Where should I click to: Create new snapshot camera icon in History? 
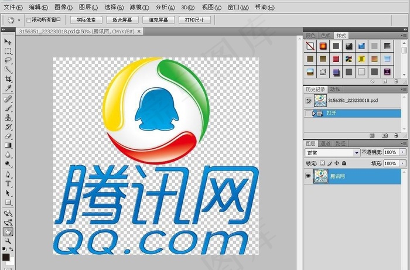[x=385, y=135]
